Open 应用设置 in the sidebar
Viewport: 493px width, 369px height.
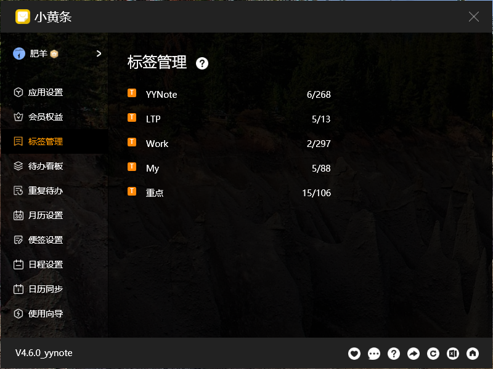pyautogui.click(x=54, y=92)
